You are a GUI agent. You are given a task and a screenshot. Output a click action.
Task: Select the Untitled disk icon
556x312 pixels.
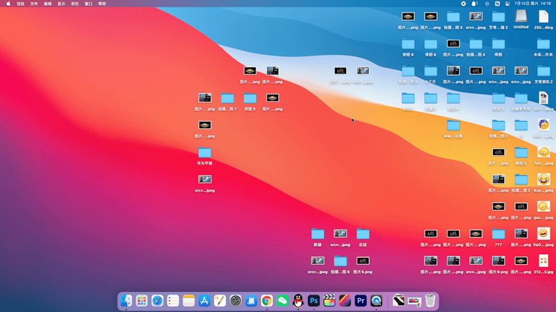pos(521,19)
